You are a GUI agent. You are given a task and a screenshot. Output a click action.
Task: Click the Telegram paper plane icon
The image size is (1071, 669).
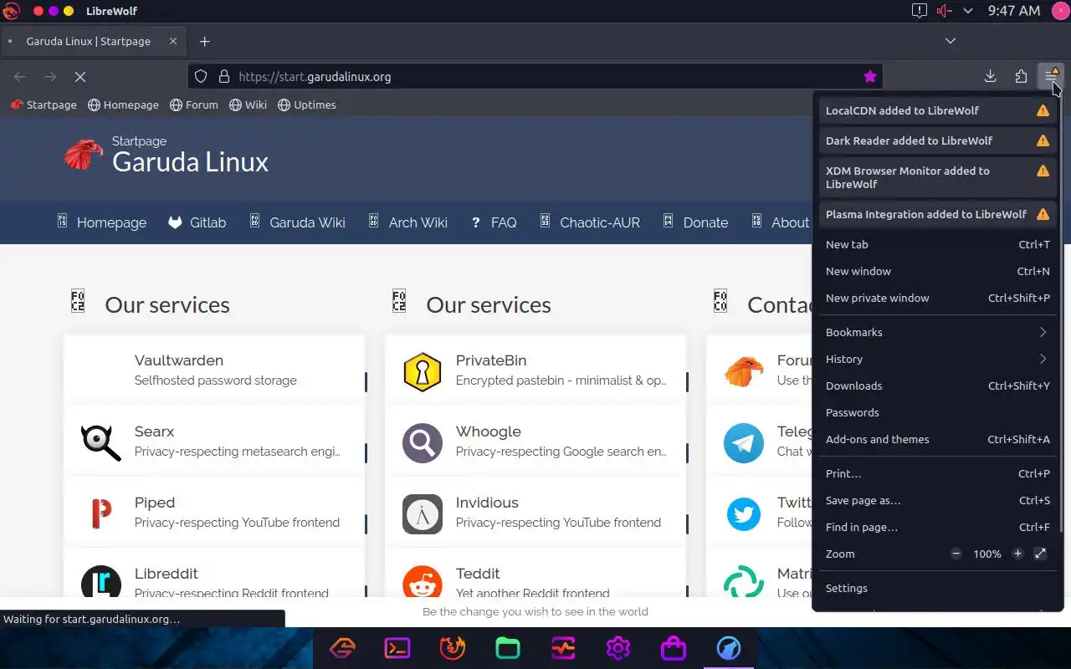[x=743, y=442]
